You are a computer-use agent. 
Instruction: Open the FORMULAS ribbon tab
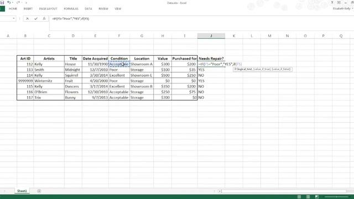click(71, 9)
